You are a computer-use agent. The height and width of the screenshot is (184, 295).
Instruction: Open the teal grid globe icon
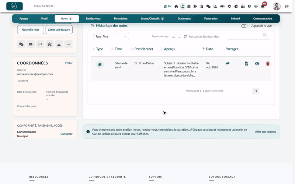256,6
